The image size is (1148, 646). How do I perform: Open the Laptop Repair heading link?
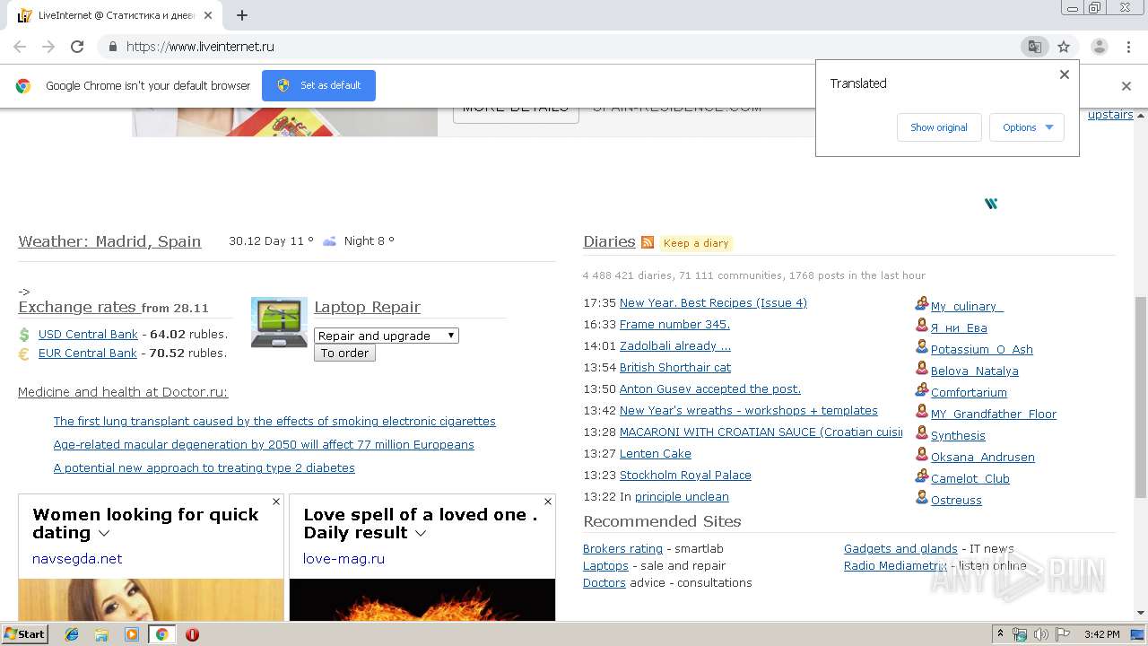tap(367, 307)
